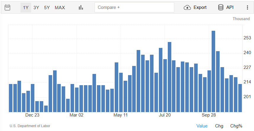The width and height of the screenshot is (254, 131).
Task: Open the API access link
Action: pos(230,7)
